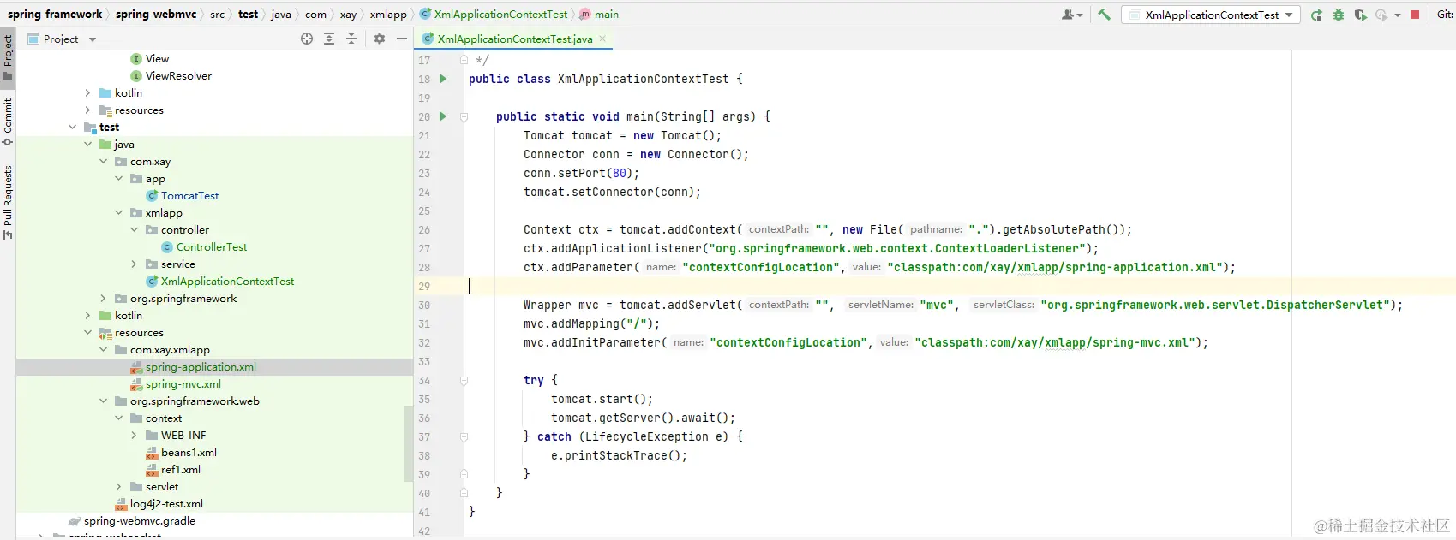The image size is (1456, 540).
Task: Click the Rerun icon in the toolbar
Action: point(1316,15)
